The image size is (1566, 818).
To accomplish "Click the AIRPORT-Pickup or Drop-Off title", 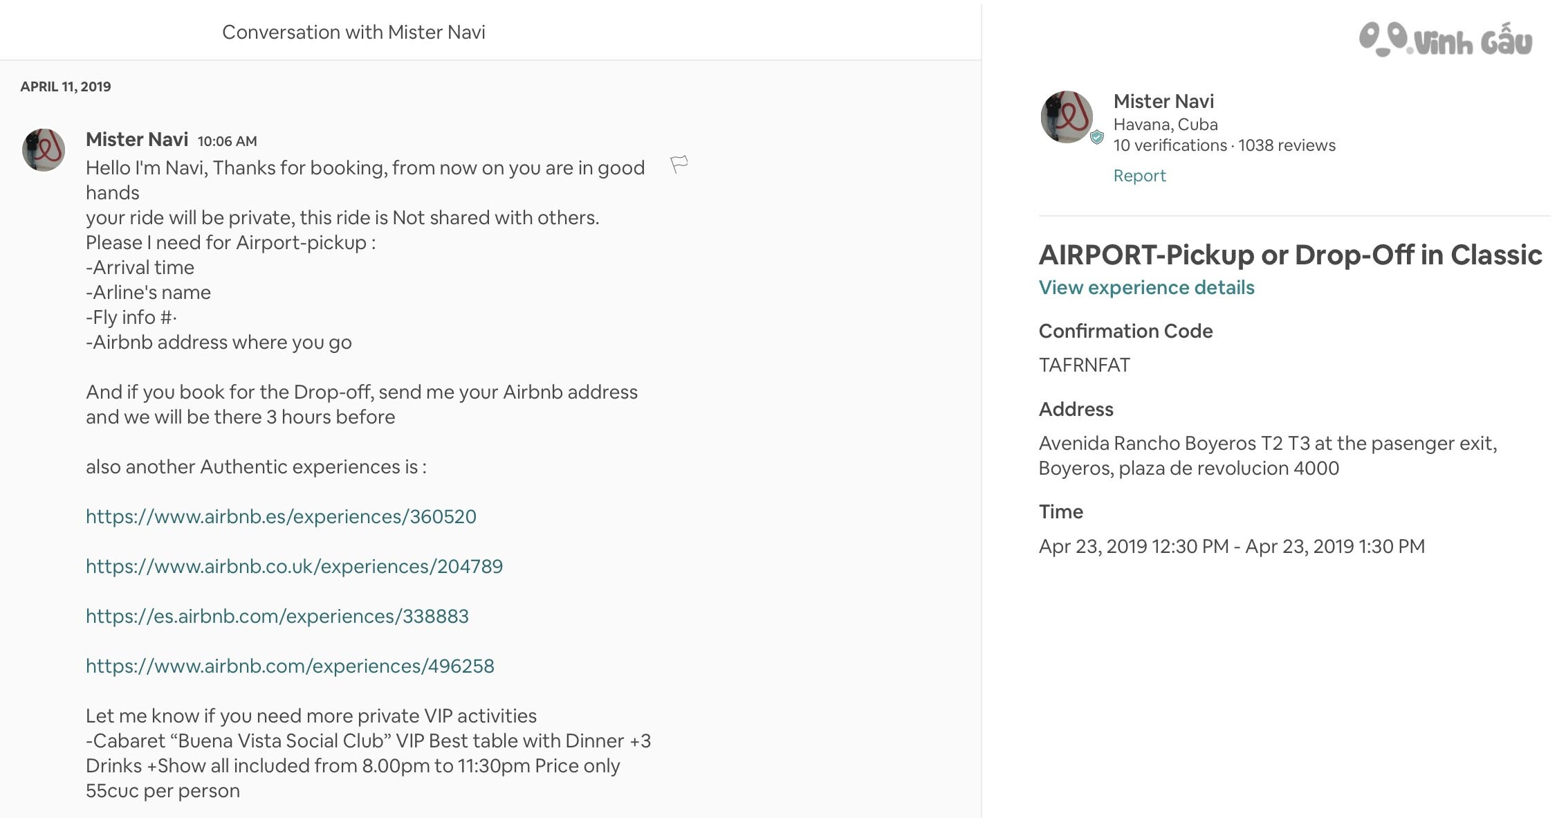I will click(1291, 255).
